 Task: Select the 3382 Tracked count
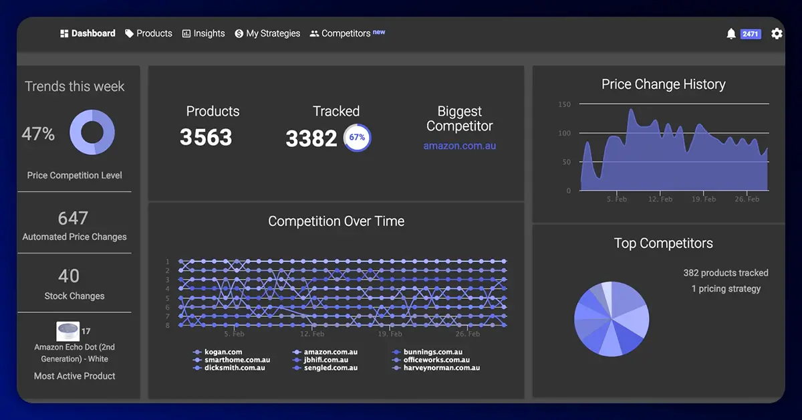[x=311, y=138]
